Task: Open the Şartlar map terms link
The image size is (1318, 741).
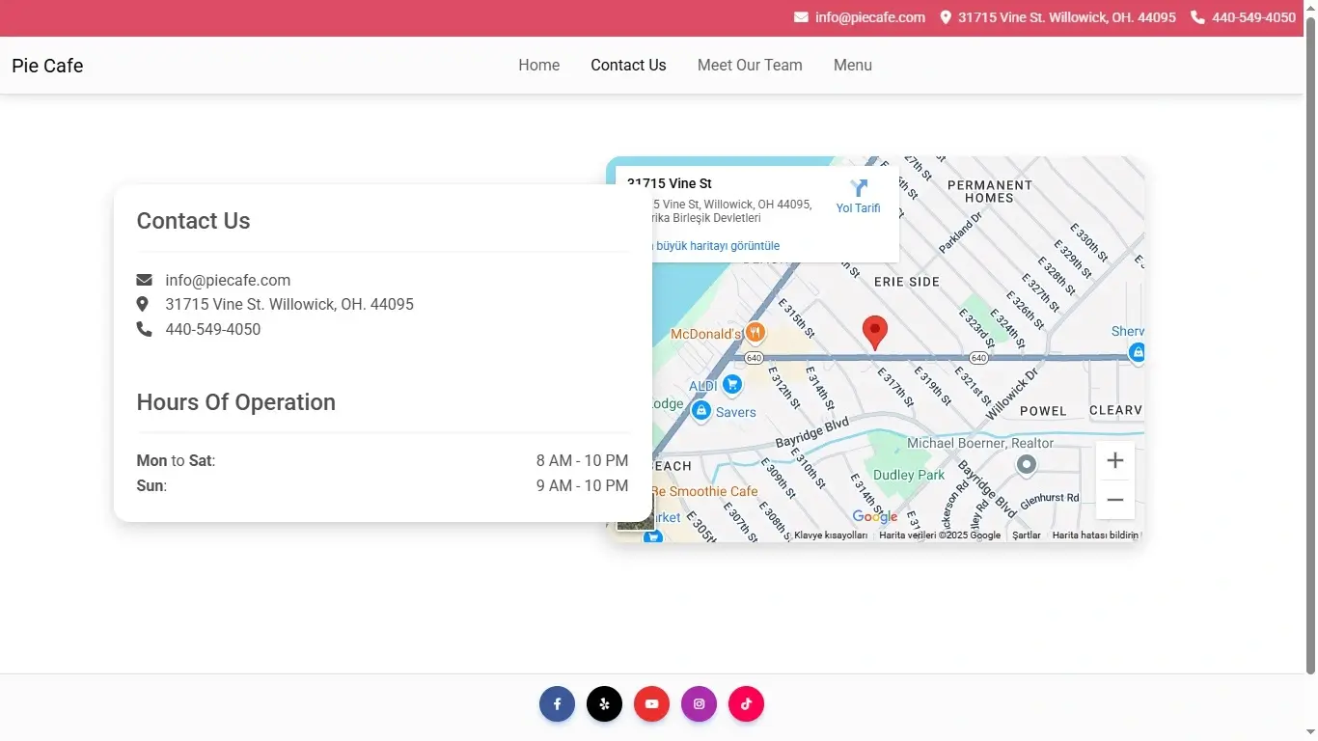Action: [1027, 535]
